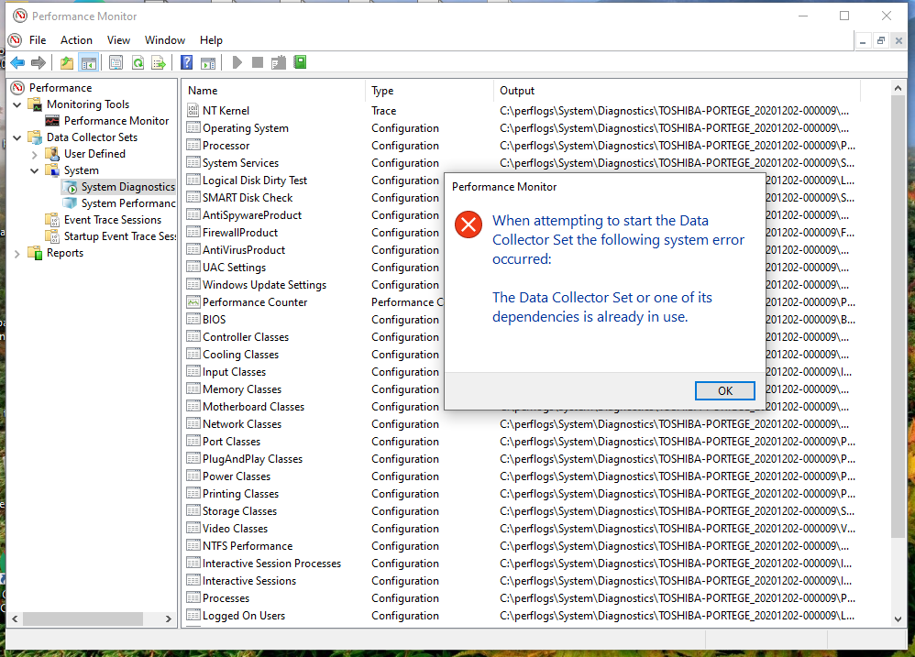Viewport: 915px width, 657px height.
Task: Sort the list by Name column header
Action: coord(274,91)
